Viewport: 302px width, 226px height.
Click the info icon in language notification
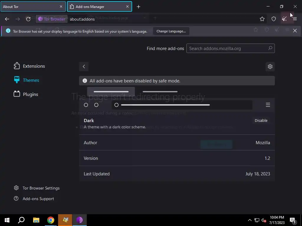click(x=8, y=31)
